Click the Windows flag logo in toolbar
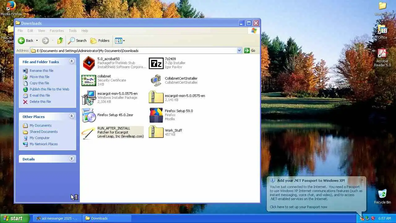The width and height of the screenshot is (396, 223). point(254,31)
